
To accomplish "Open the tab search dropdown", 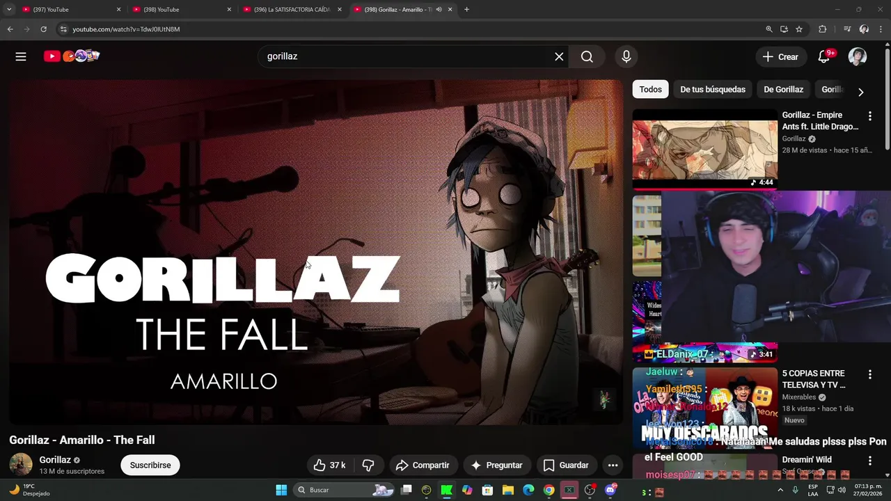I will pyautogui.click(x=9, y=10).
